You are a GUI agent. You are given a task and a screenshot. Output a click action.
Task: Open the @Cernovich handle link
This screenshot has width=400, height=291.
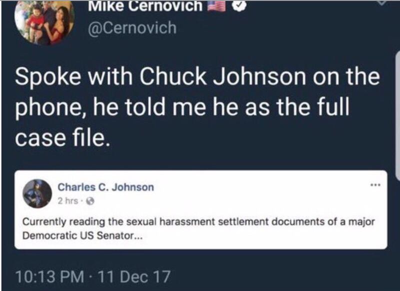tap(131, 27)
